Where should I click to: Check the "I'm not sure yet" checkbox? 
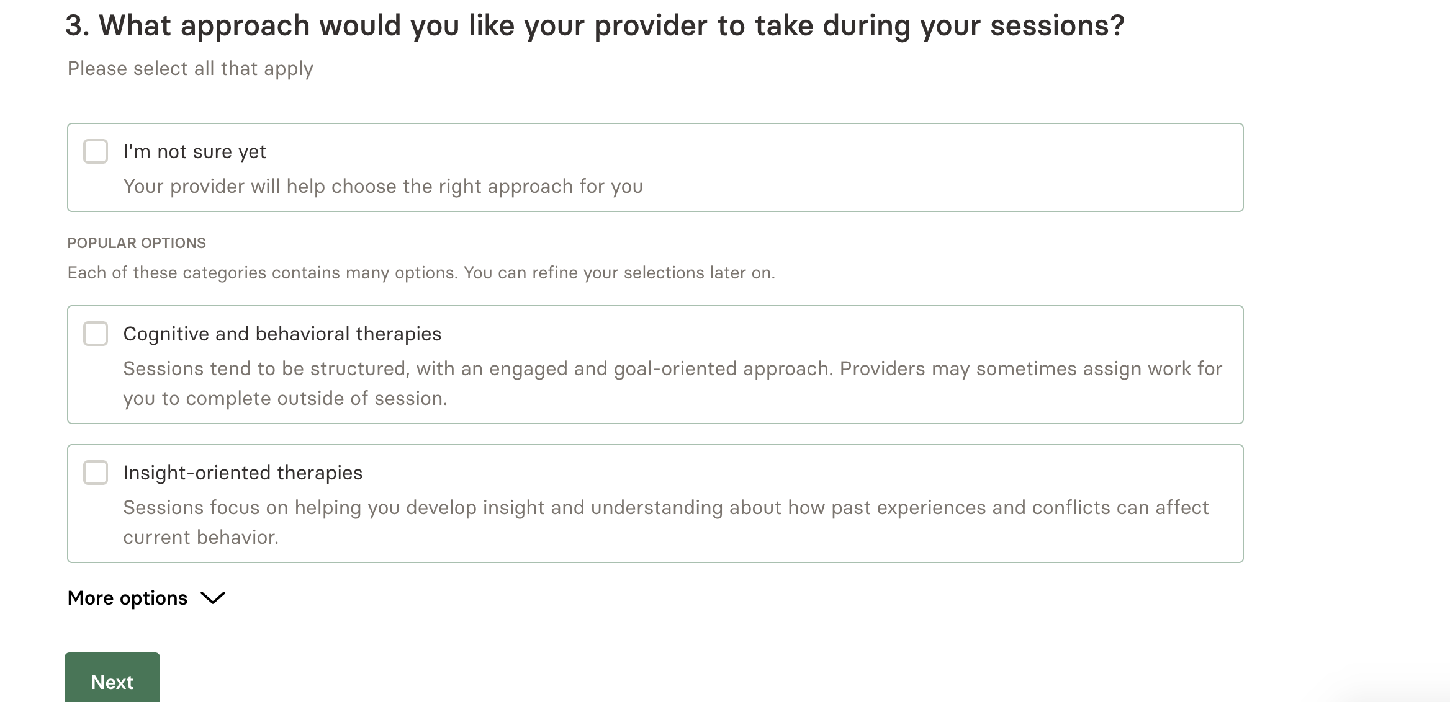(x=96, y=151)
